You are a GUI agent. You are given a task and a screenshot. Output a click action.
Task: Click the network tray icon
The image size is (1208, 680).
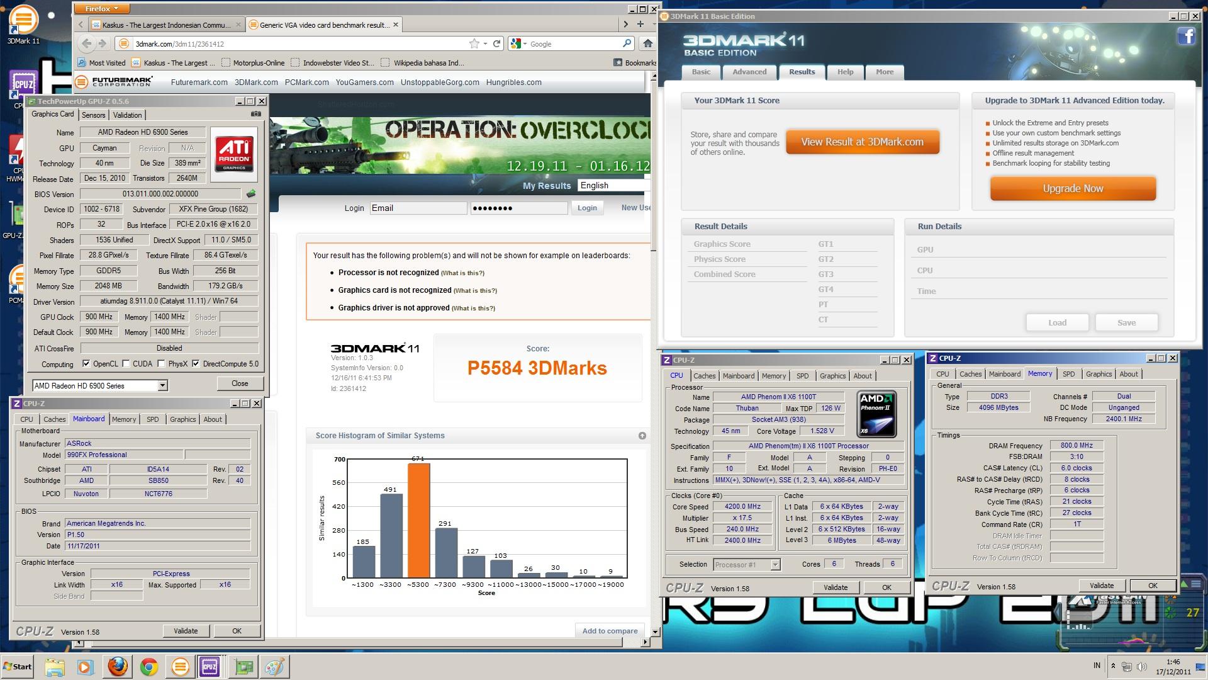[x=1127, y=667]
